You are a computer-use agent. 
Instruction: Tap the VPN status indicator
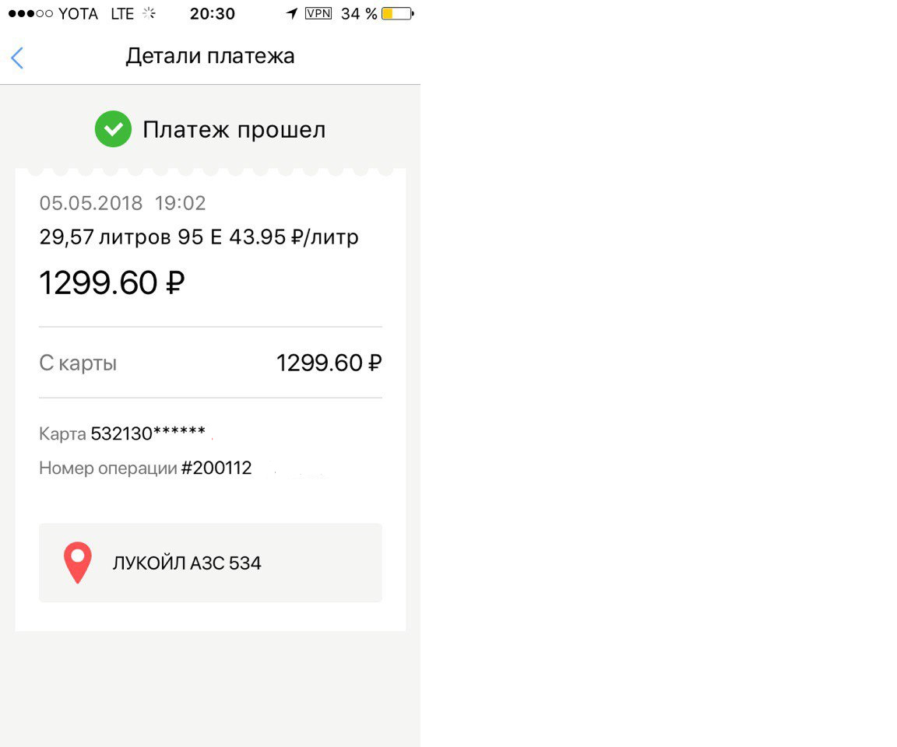tap(318, 13)
